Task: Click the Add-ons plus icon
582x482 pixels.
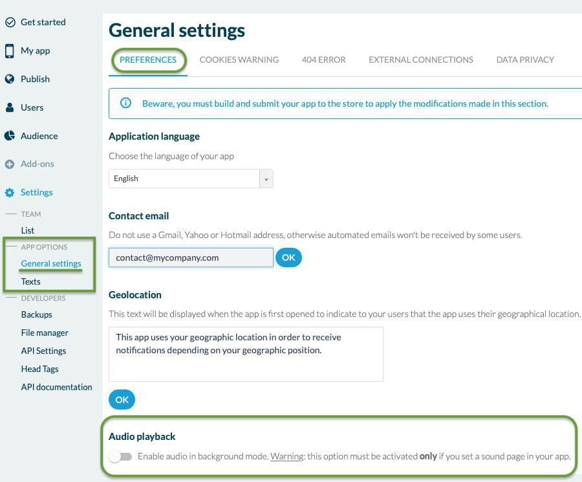Action: (x=10, y=164)
